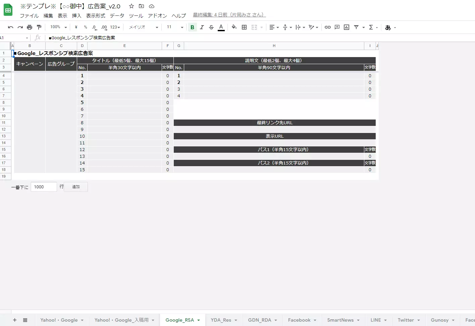Open the font size 11 dropdown
Image resolution: width=475 pixels, height=326 pixels.
(x=175, y=27)
